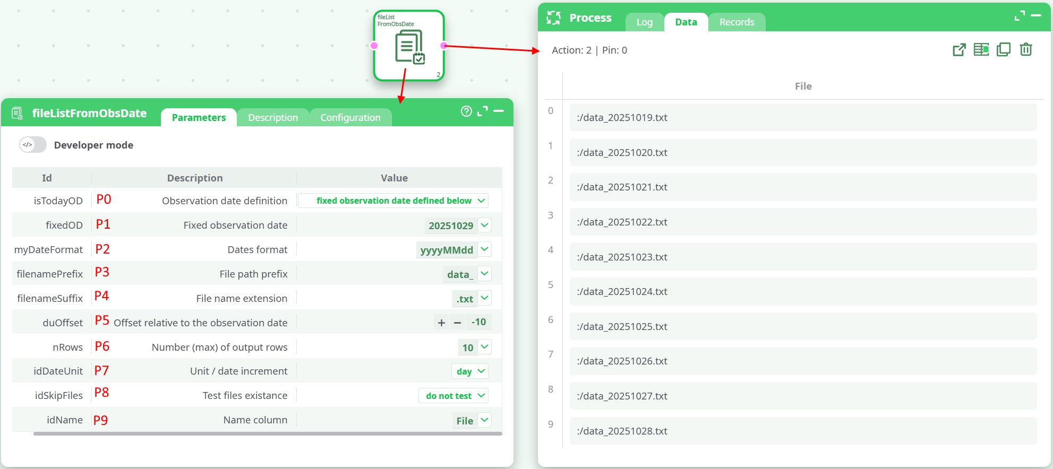
Task: Click the table view icon
Action: pos(981,50)
